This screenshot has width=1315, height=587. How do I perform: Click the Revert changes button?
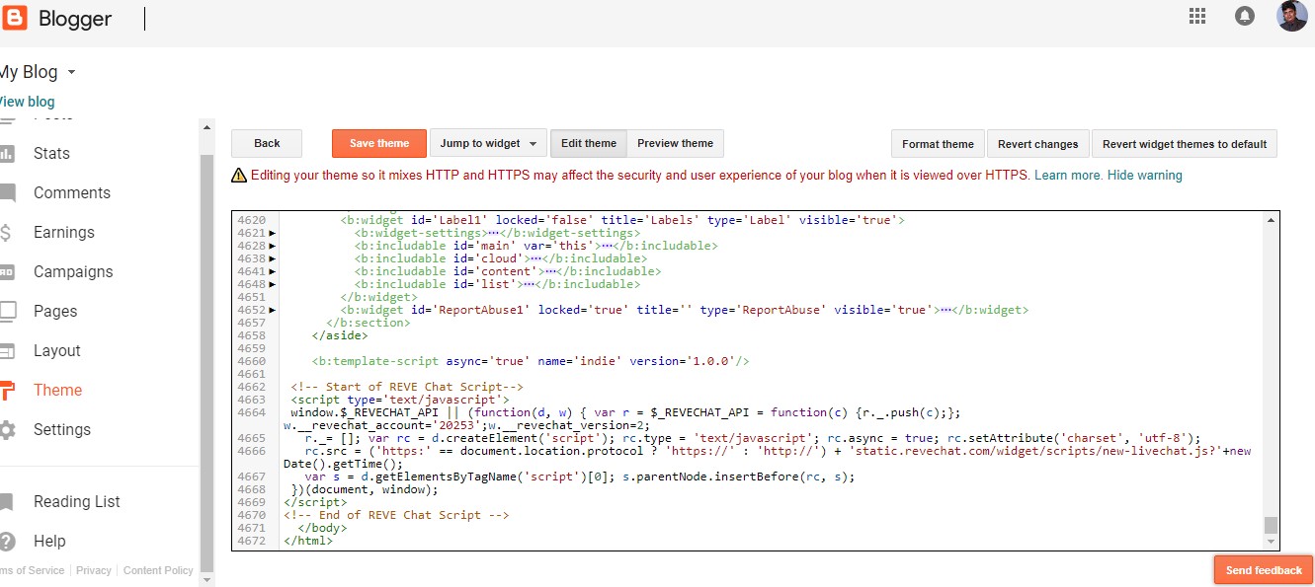coord(1037,144)
